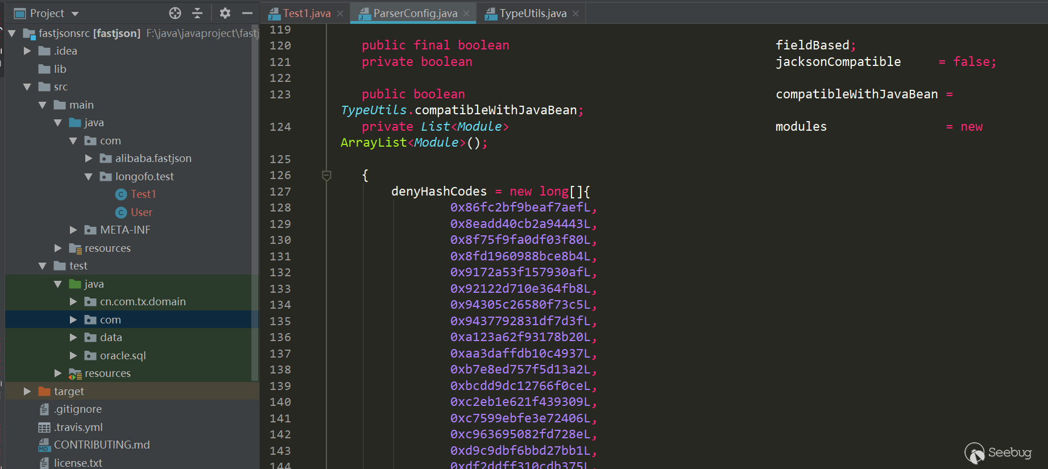
Task: Collapse the src folder
Action: point(27,87)
